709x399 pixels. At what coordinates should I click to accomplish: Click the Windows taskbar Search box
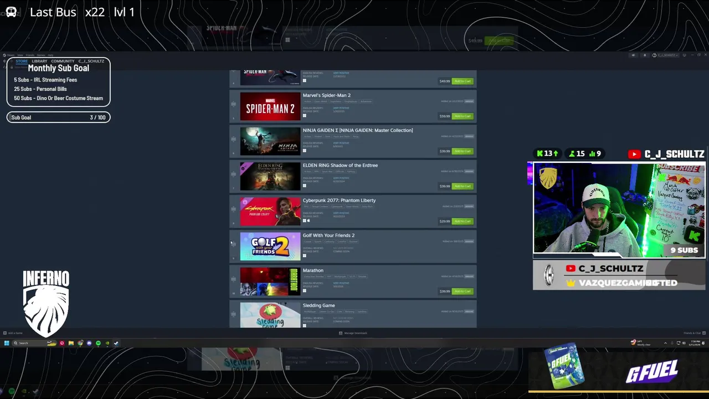(34, 343)
